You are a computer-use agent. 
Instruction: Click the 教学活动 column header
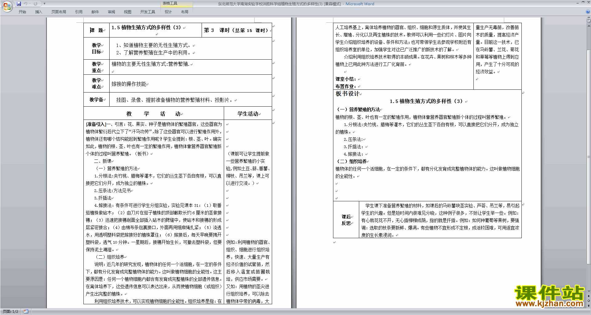coord(153,114)
